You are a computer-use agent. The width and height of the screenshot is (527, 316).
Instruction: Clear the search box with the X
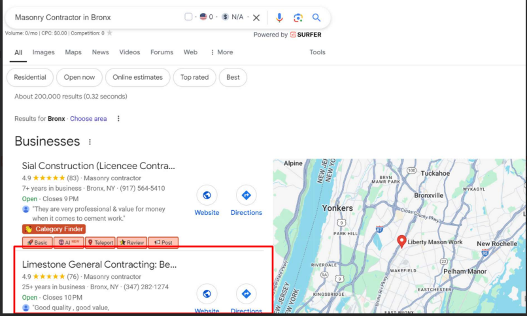pos(256,18)
